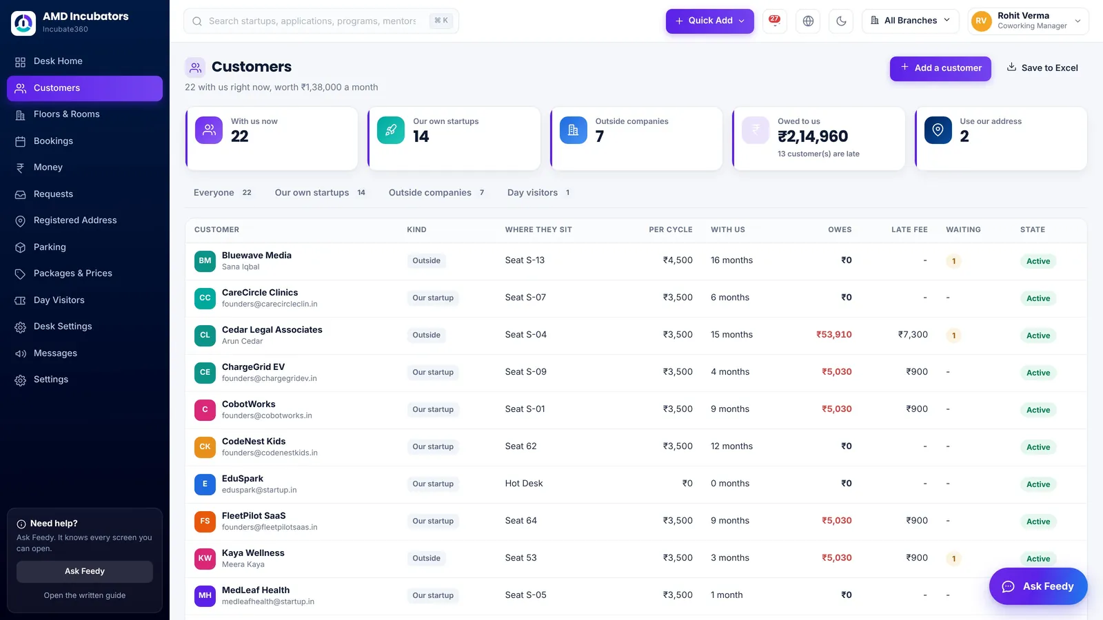Switch to Day visitors tab
1103x620 pixels.
[539, 193]
